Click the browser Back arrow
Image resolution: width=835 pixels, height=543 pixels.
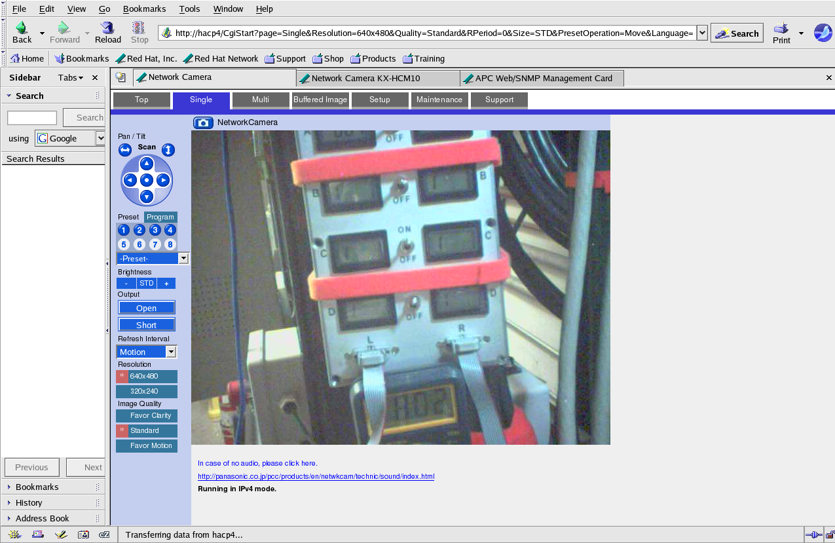(x=22, y=32)
